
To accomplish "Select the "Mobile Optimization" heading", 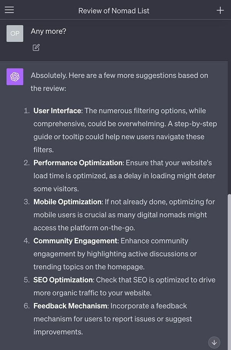I will click(67, 202).
